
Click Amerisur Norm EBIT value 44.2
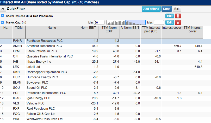[x=95, y=46]
